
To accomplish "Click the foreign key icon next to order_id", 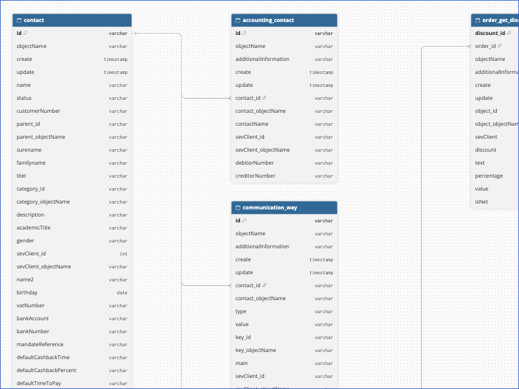I will pyautogui.click(x=500, y=46).
